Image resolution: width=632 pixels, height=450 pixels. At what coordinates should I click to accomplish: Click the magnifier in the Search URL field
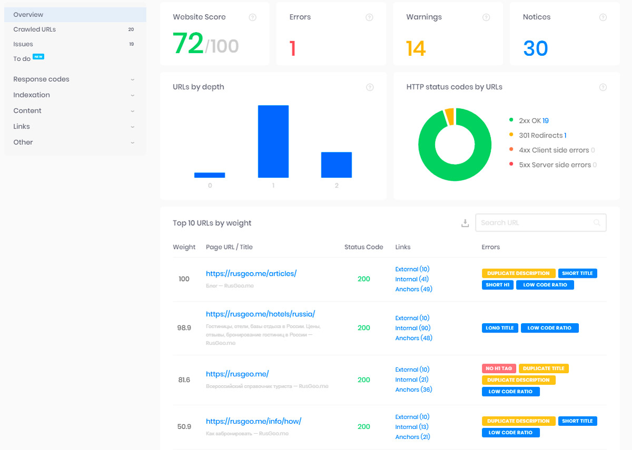tap(597, 223)
